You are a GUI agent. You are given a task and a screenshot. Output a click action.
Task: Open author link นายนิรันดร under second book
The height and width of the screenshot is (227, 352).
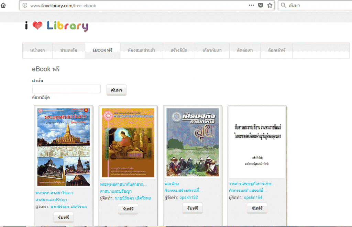(x=133, y=198)
